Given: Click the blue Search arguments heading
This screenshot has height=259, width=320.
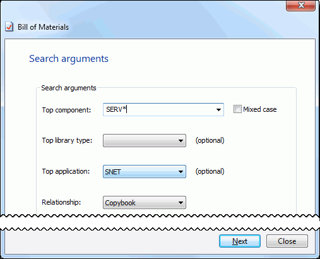Looking at the screenshot, I should tap(69, 59).
